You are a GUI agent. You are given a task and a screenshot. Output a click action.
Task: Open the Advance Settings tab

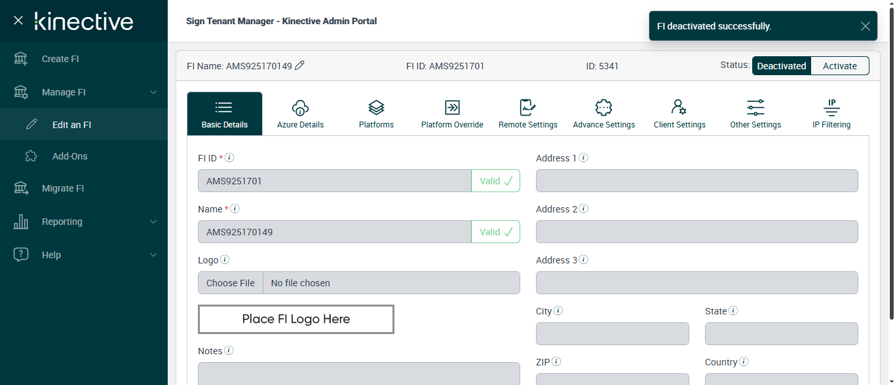point(603,114)
